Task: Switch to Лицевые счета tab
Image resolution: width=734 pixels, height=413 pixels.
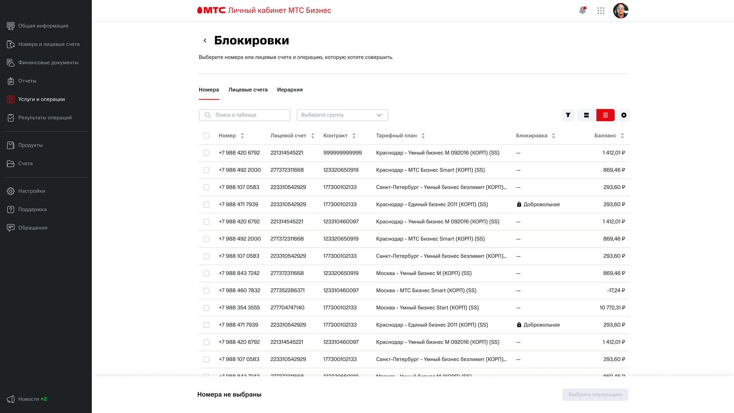Action: [x=248, y=90]
